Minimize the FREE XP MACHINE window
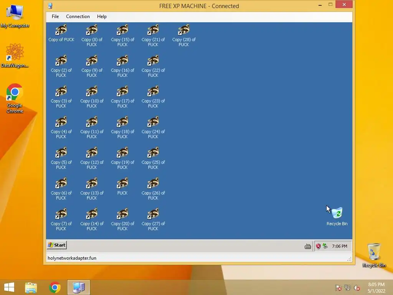393x295 pixels. [320, 5]
